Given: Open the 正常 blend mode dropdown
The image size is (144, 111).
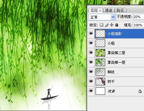Looking at the screenshot, I should pyautogui.click(x=102, y=17).
